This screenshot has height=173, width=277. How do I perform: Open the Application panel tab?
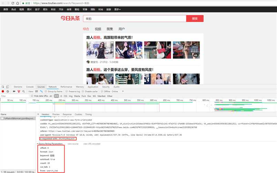(x=93, y=87)
